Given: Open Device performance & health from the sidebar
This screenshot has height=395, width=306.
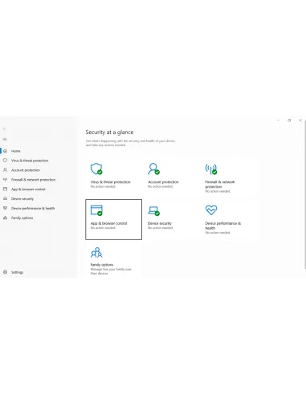Looking at the screenshot, I should click(x=33, y=208).
